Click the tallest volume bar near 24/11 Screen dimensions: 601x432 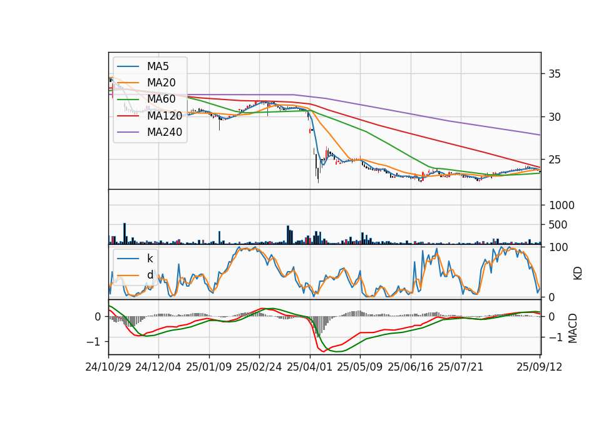(x=125, y=234)
